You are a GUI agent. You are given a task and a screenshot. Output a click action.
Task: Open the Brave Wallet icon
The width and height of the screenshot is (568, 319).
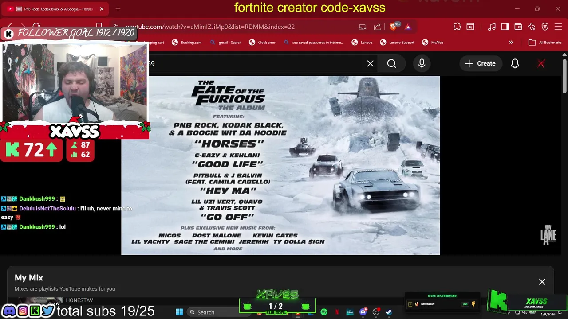pyautogui.click(x=518, y=27)
